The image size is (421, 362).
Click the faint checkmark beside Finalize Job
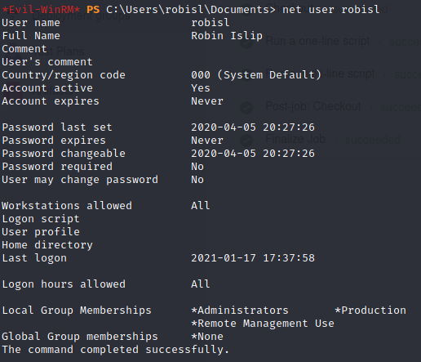click(x=246, y=141)
